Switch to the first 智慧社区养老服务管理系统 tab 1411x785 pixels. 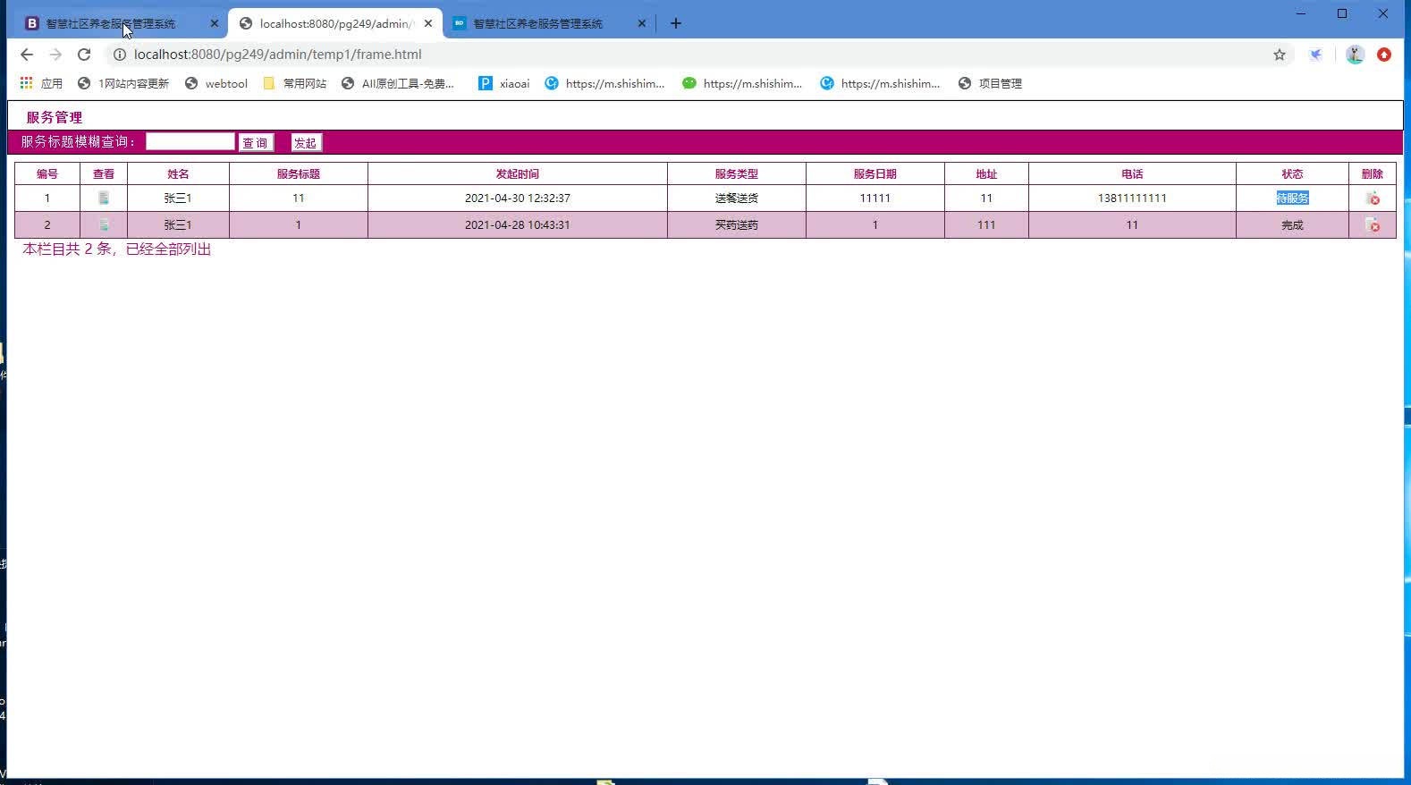tap(110, 23)
